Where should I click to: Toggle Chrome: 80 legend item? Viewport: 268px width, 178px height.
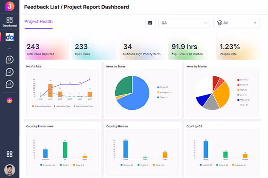pos(127,165)
